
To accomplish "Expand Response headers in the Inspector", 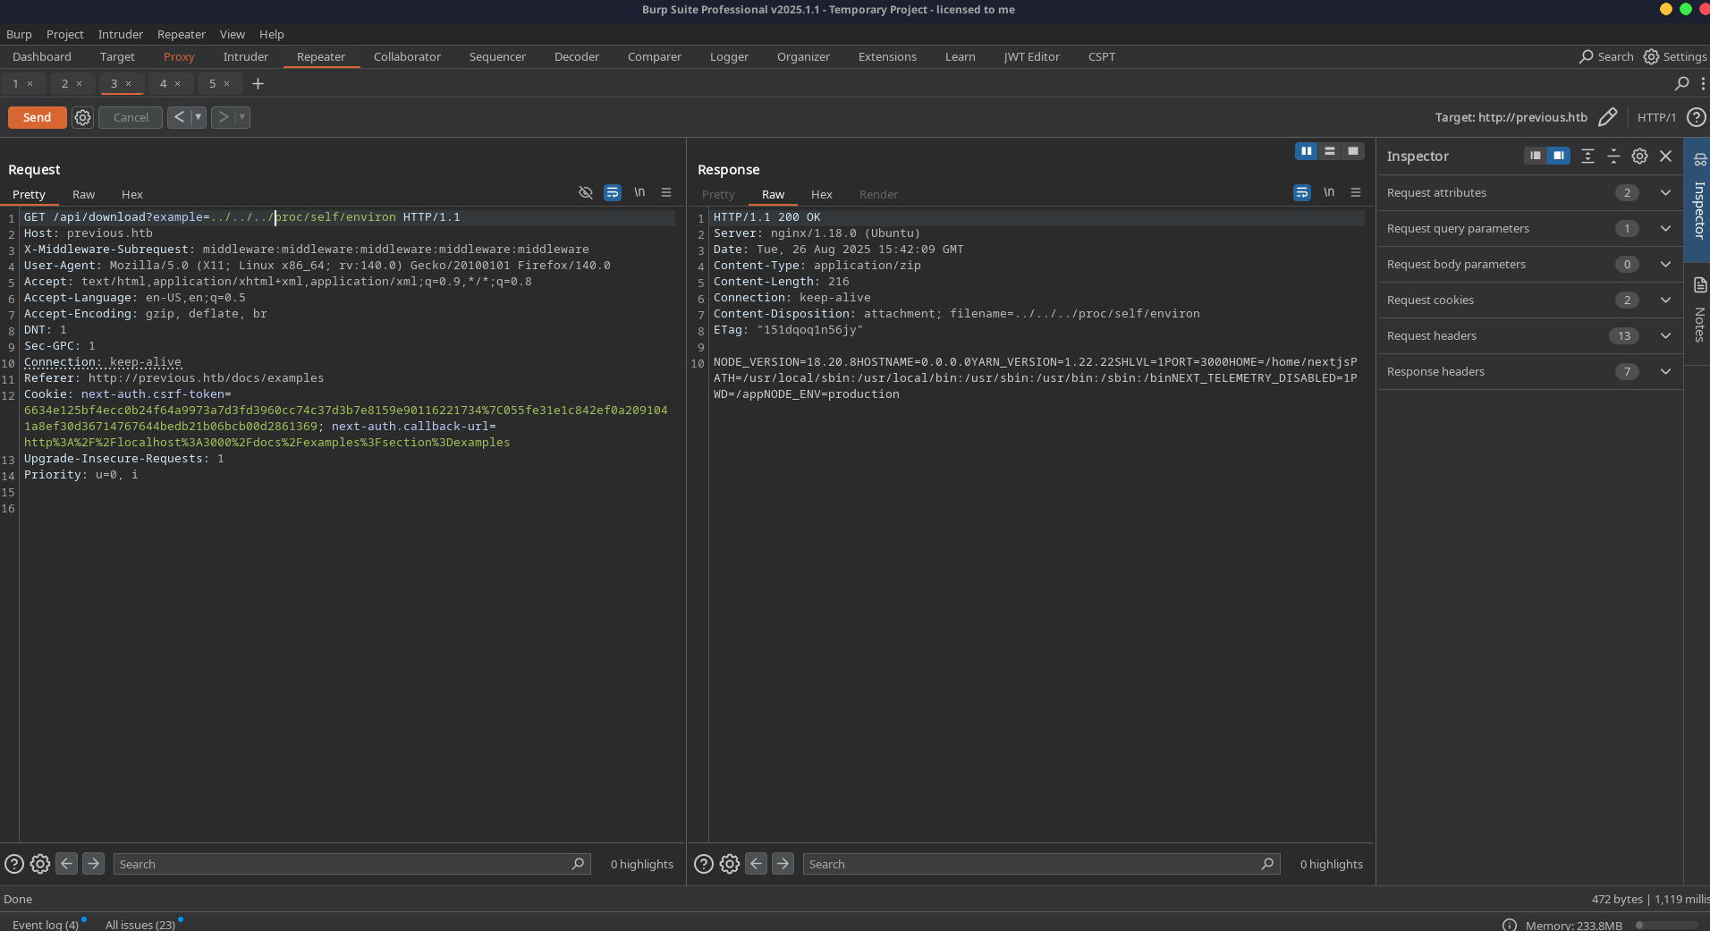I will click(x=1665, y=372).
